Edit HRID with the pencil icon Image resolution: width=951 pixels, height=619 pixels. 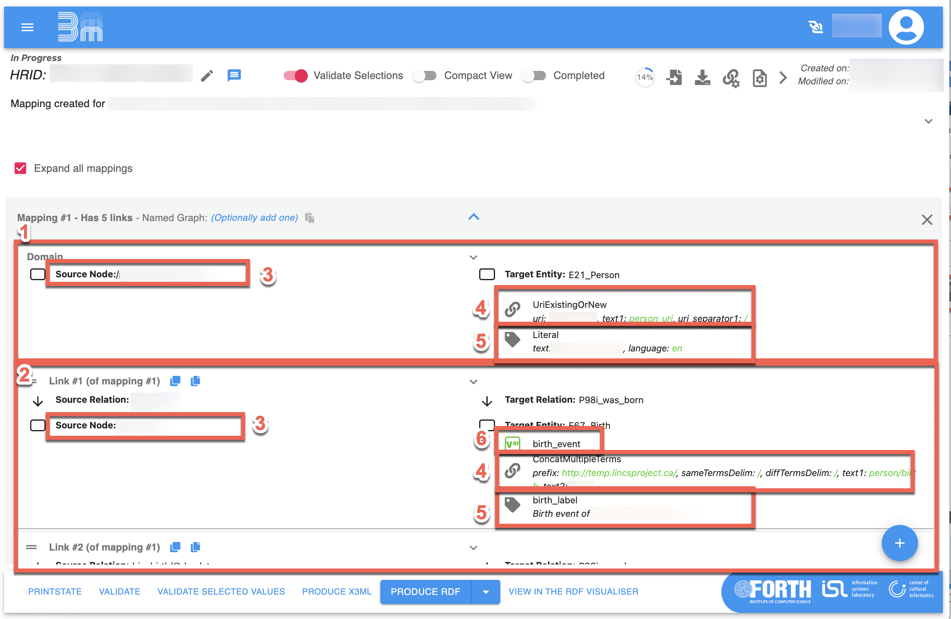point(207,76)
